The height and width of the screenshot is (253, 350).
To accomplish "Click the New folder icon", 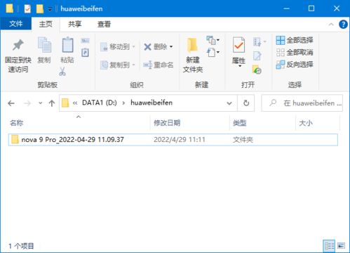I will click(193, 45).
